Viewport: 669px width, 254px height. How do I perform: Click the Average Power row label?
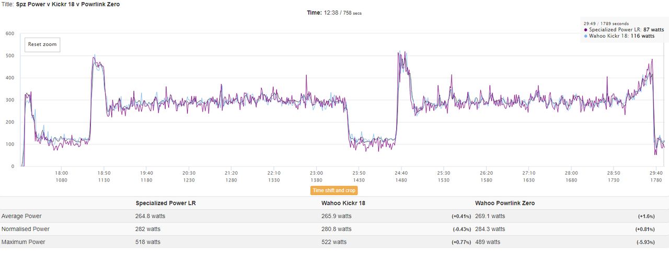click(21, 216)
